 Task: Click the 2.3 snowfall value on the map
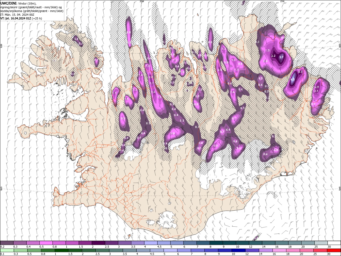coord(301,72)
